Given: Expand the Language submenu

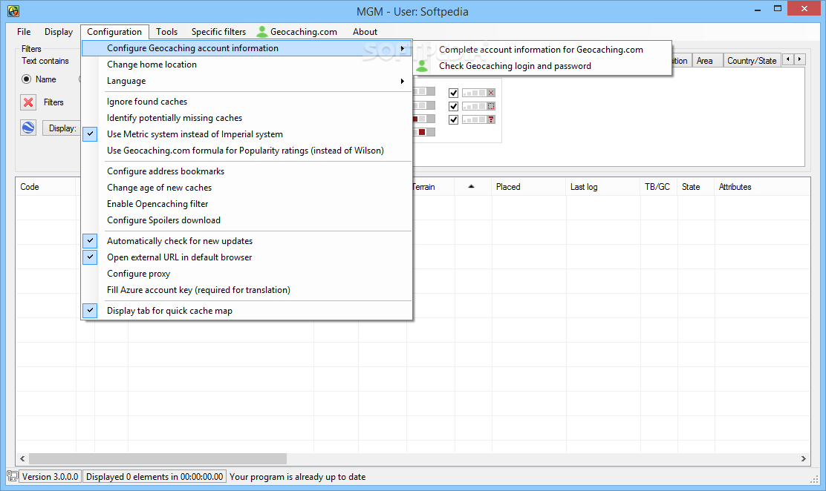Looking at the screenshot, I should 247,81.
